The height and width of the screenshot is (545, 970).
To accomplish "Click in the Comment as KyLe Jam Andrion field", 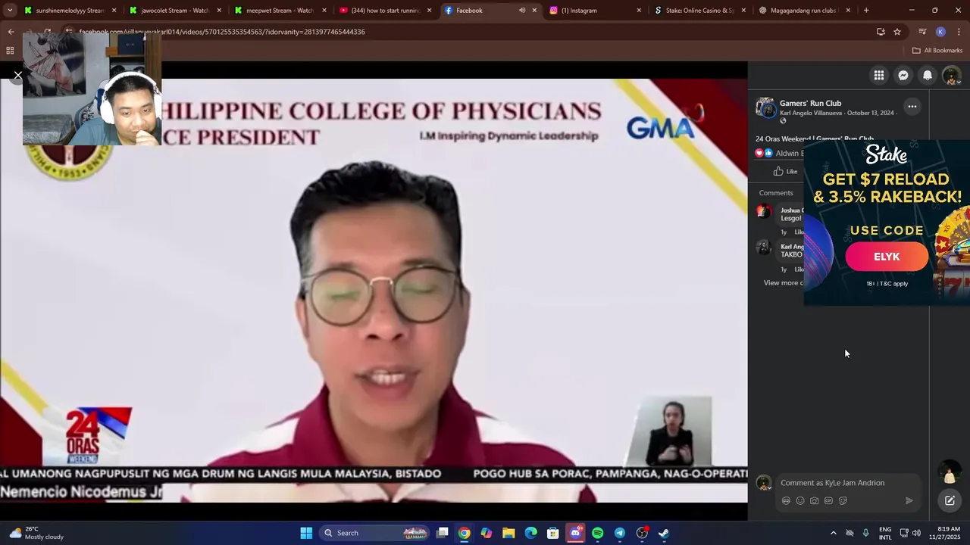I will click(x=849, y=483).
